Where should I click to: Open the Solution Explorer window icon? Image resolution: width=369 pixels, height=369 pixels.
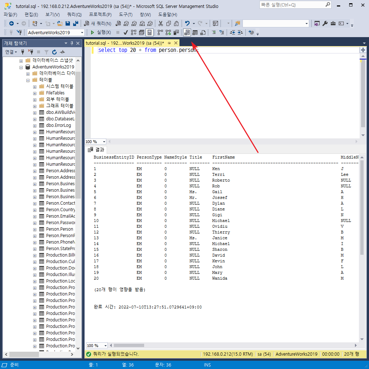pyautogui.click(x=317, y=23)
